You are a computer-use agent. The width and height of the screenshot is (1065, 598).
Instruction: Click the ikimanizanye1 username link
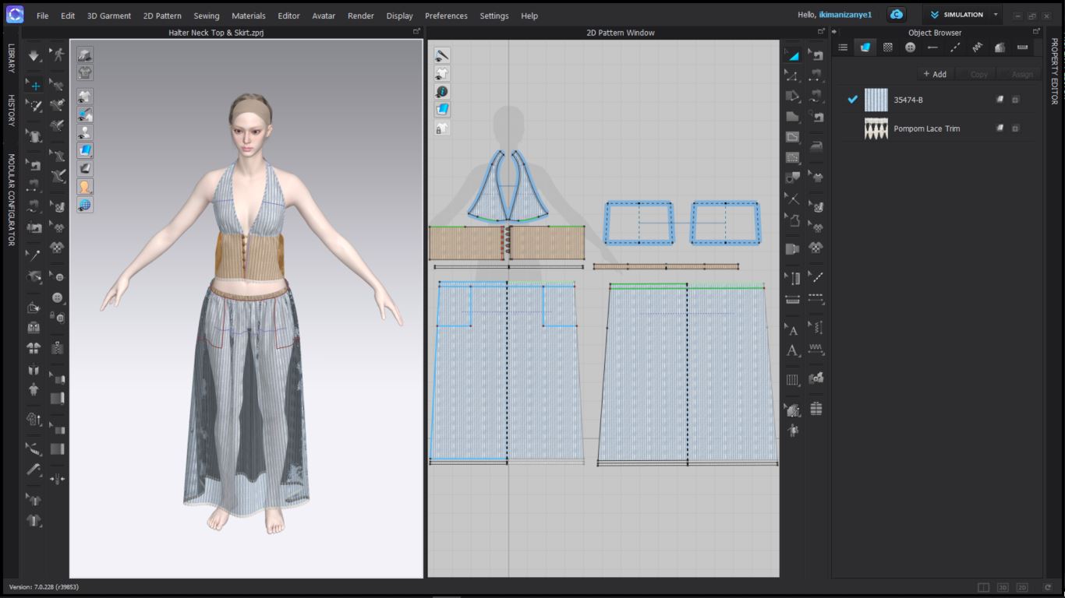pos(845,15)
